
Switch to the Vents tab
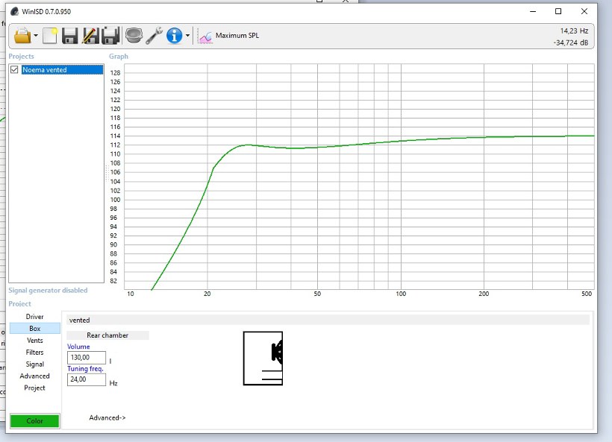click(x=34, y=341)
